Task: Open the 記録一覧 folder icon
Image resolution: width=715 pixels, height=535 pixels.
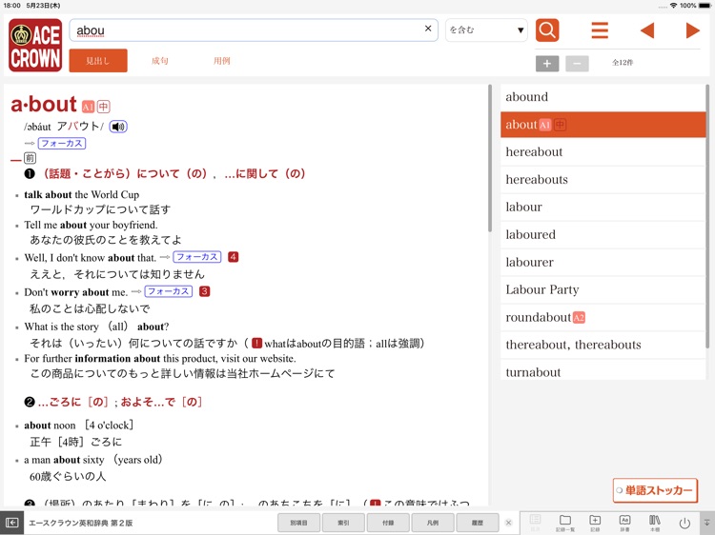Action: click(x=565, y=523)
